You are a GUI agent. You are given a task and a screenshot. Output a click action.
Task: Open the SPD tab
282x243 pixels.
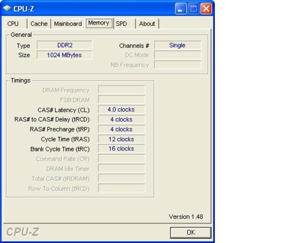tap(124, 23)
